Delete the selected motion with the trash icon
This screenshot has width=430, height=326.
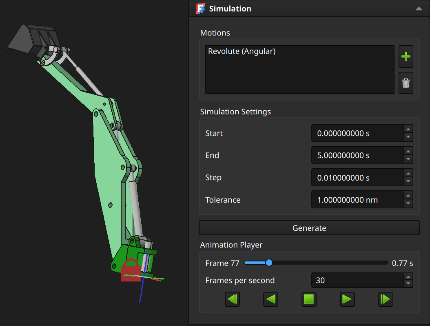tap(406, 83)
